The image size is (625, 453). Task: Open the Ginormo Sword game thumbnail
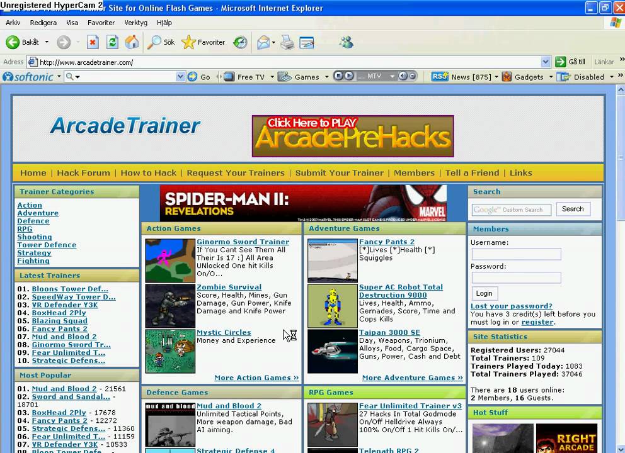point(170,260)
